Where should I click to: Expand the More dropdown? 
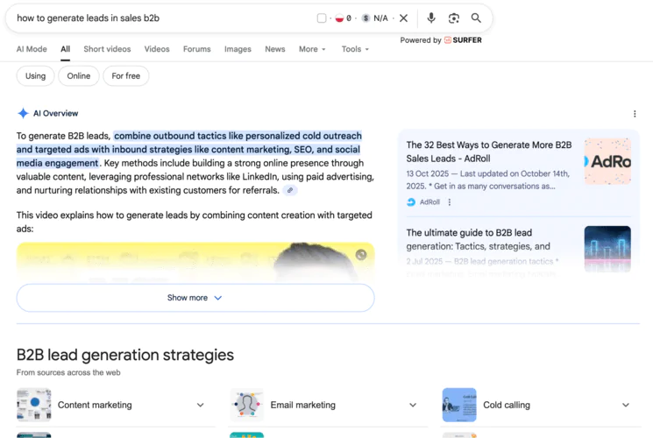(312, 49)
